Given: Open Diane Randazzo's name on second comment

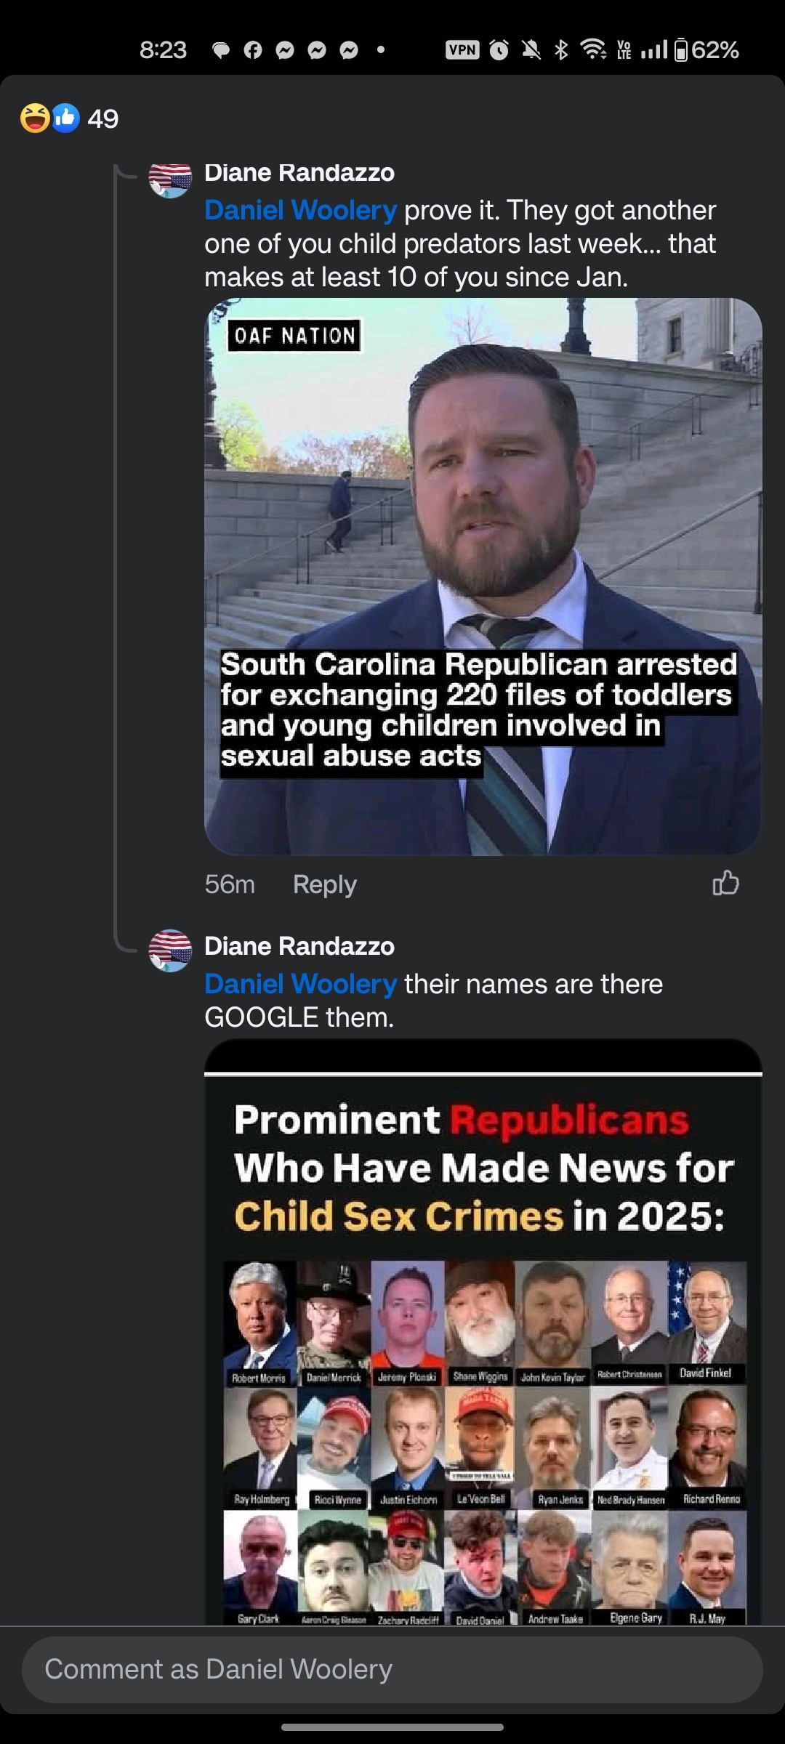Looking at the screenshot, I should tap(299, 946).
